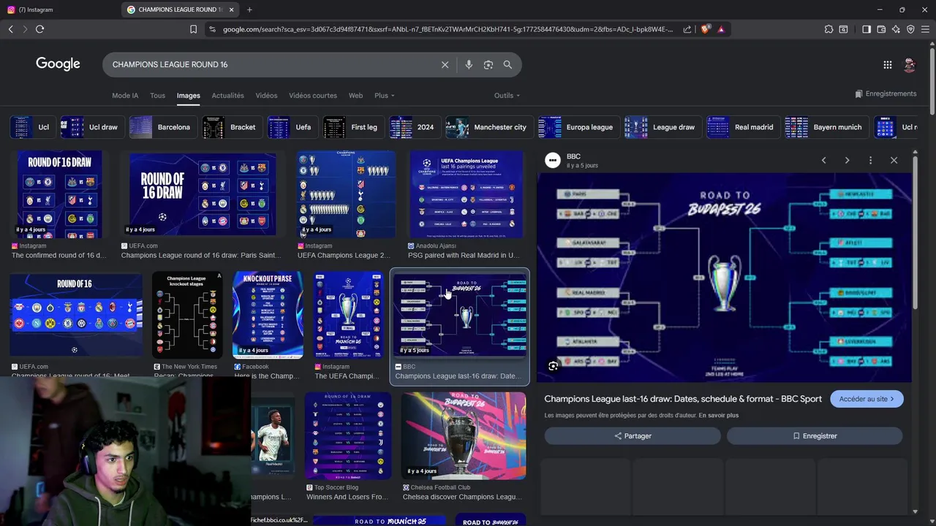Open Brave Rewards triangle icon
The image size is (936, 526).
point(721,29)
